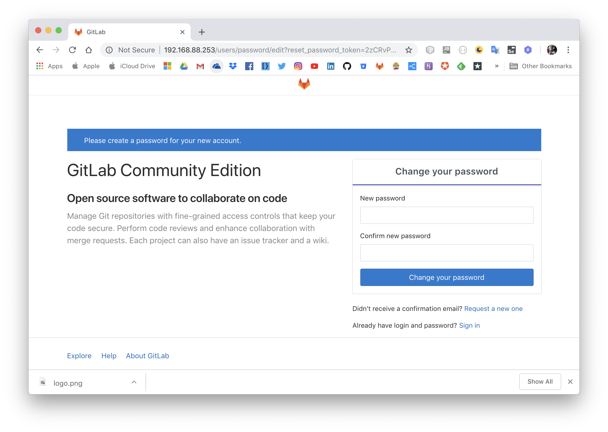Open the LinkedIn bookmark
608x432 pixels.
(x=331, y=66)
